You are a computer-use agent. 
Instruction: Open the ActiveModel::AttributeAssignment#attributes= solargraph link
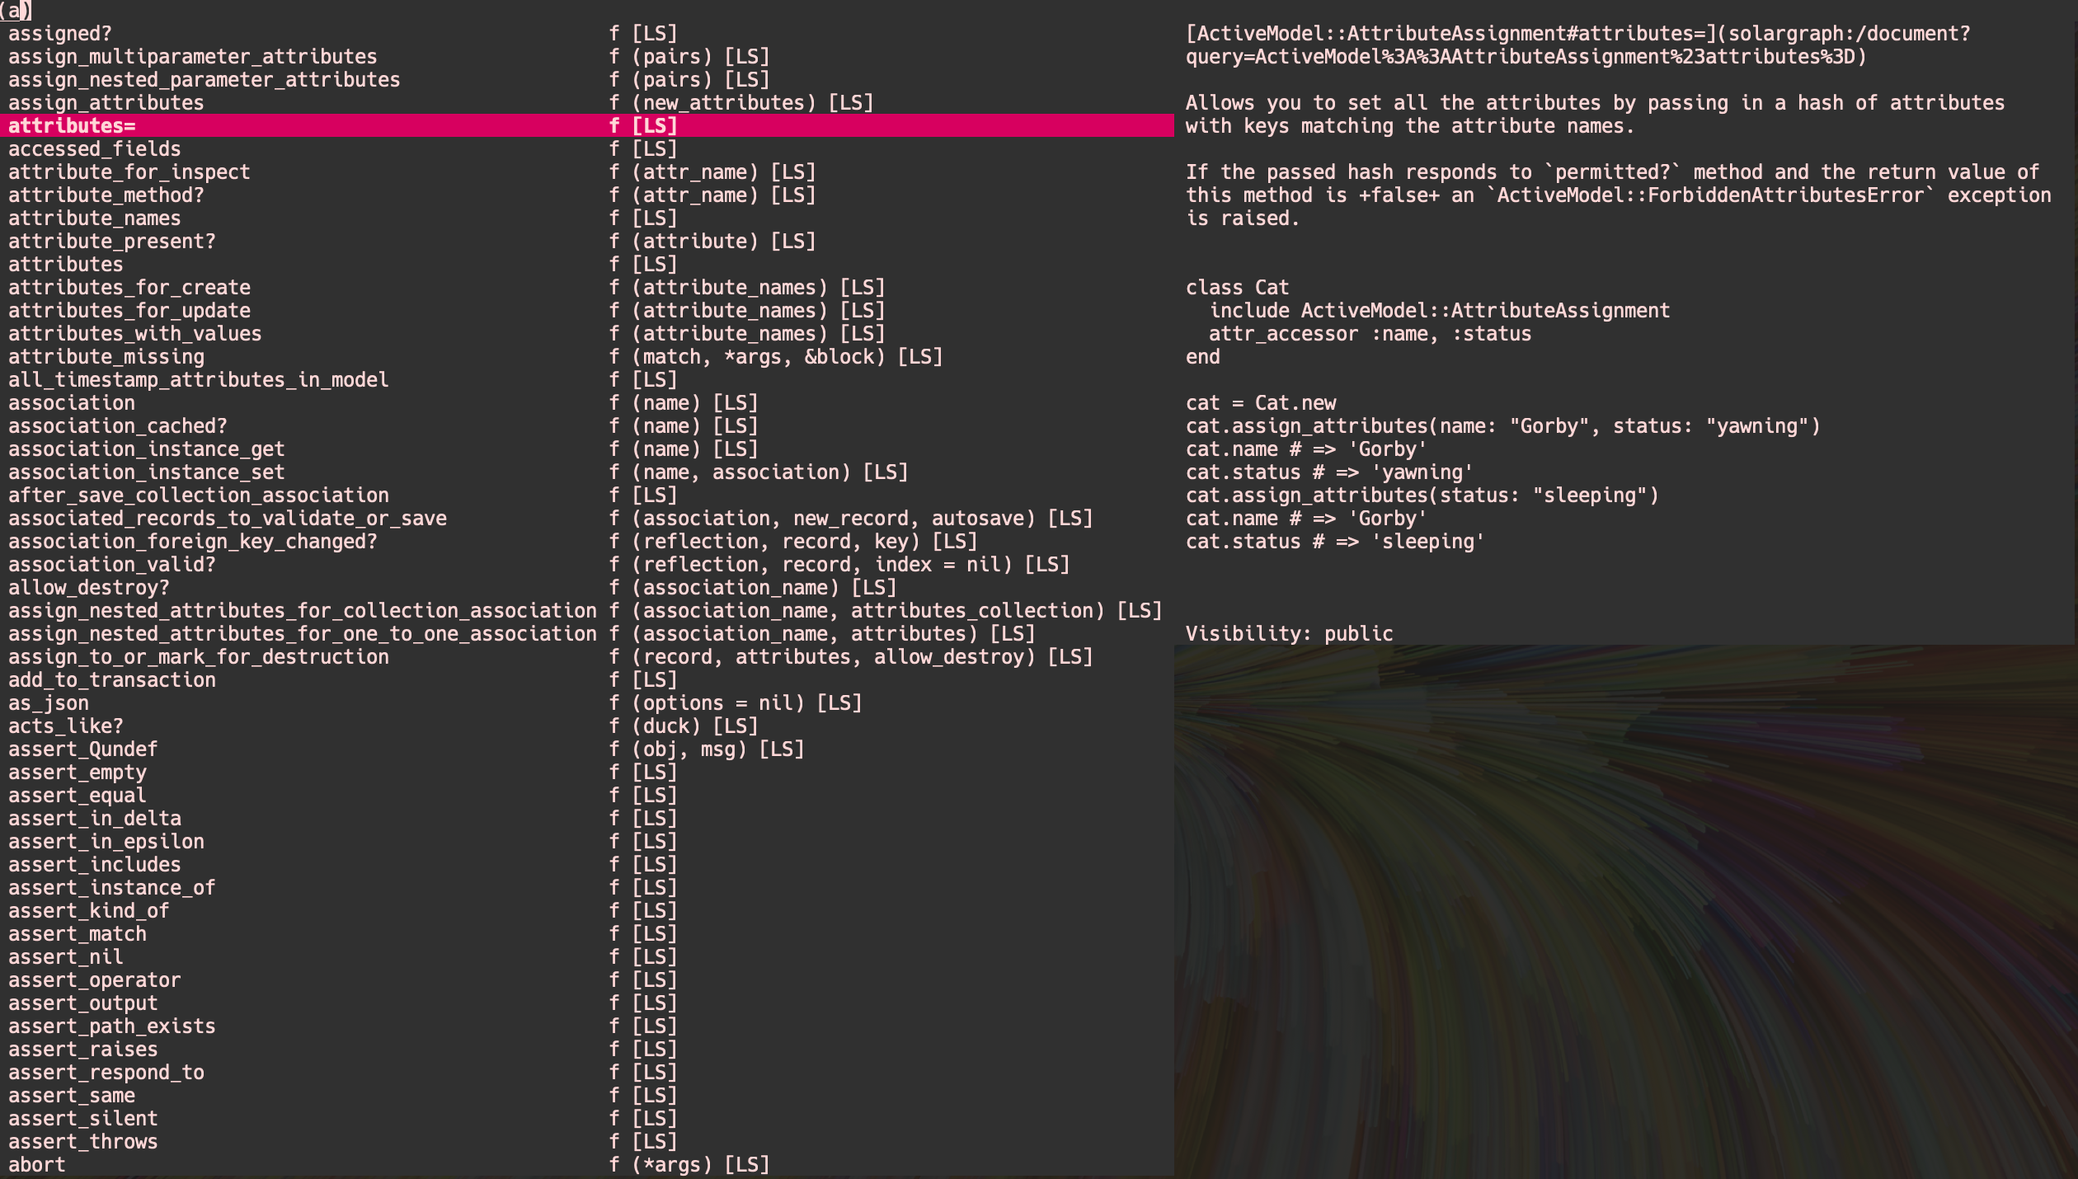(1577, 34)
